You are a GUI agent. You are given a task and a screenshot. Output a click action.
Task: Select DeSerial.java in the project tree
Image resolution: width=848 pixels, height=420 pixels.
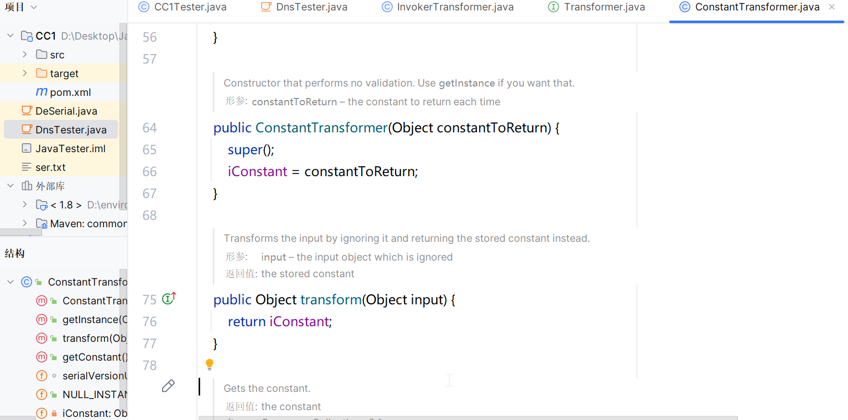66,111
